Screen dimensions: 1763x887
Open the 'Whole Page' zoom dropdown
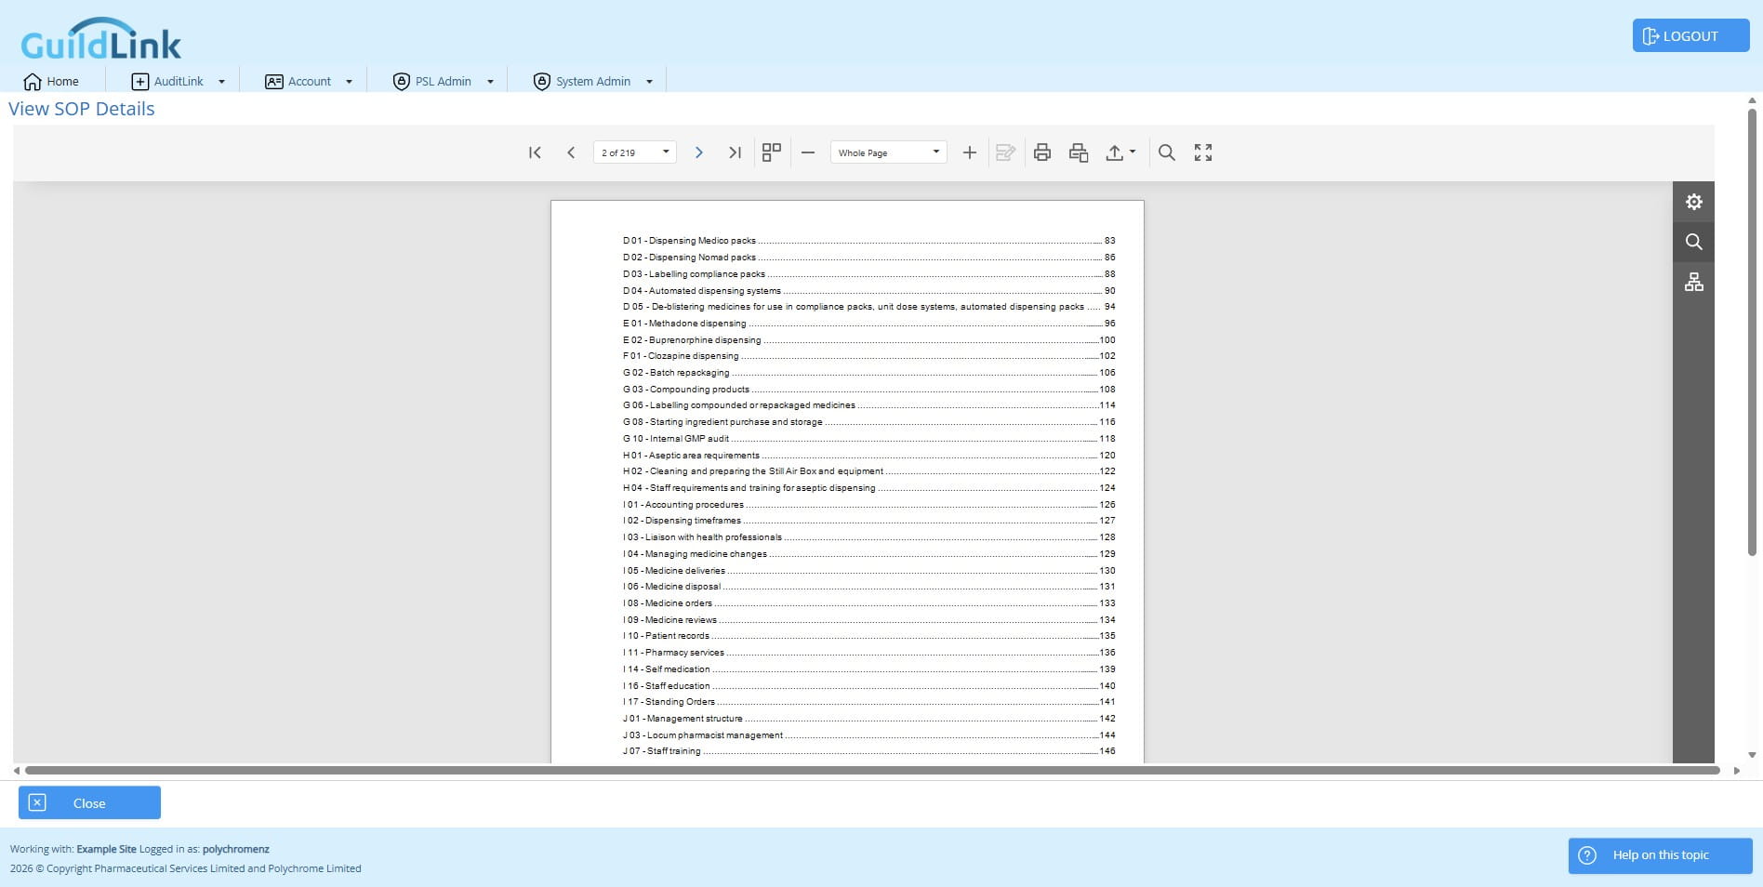[888, 152]
